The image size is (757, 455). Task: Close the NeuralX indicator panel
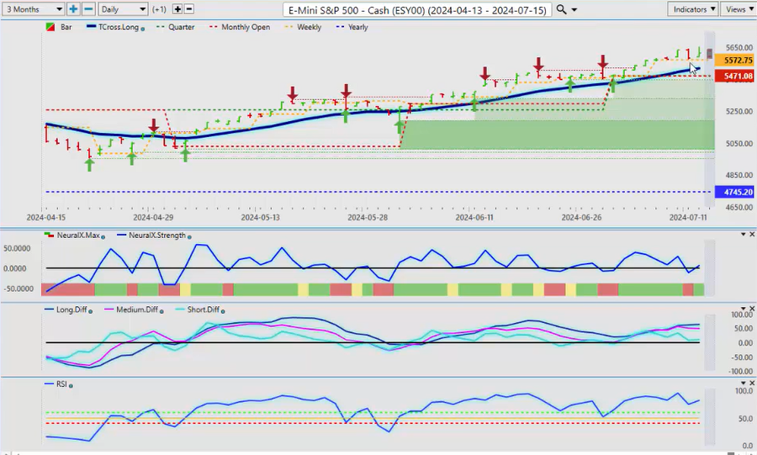(x=752, y=235)
